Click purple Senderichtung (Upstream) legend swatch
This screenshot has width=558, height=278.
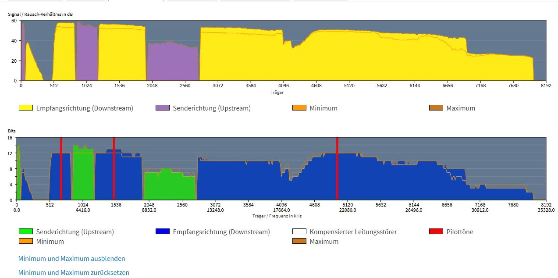pos(163,108)
